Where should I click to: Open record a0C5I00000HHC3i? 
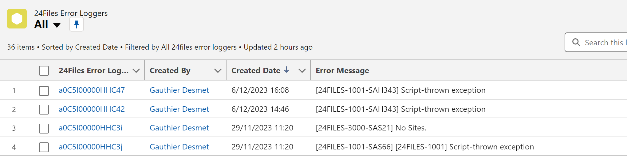pyautogui.click(x=90, y=128)
